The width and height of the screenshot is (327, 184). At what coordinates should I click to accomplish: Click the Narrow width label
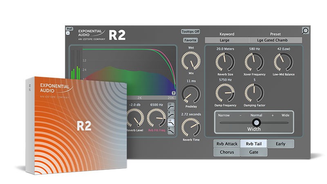coord(224,115)
